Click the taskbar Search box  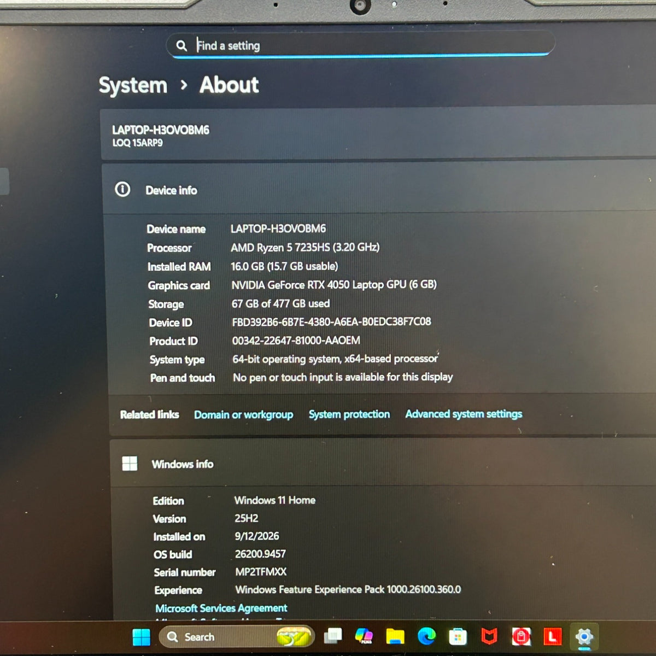click(237, 637)
